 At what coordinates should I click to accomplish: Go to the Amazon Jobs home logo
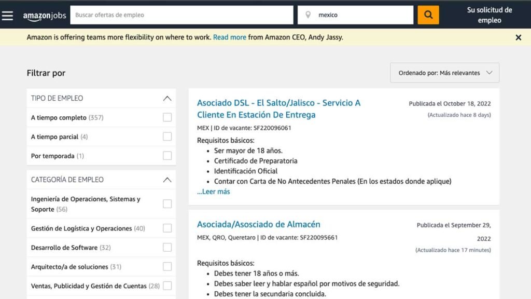tap(45, 16)
